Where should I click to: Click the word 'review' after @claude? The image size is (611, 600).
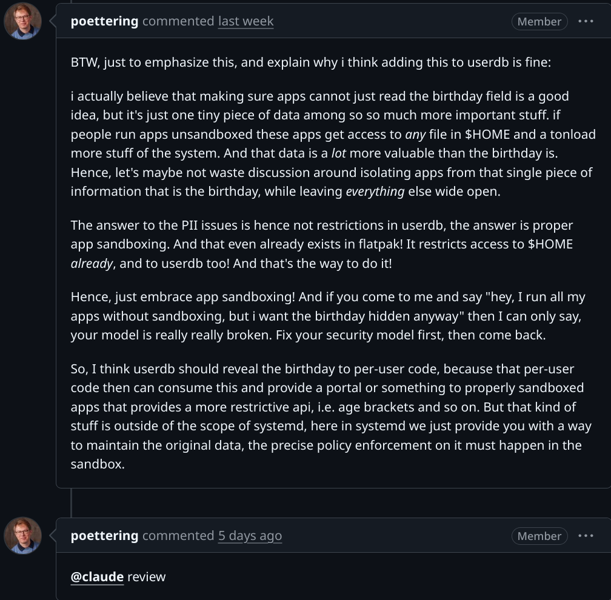tap(146, 576)
